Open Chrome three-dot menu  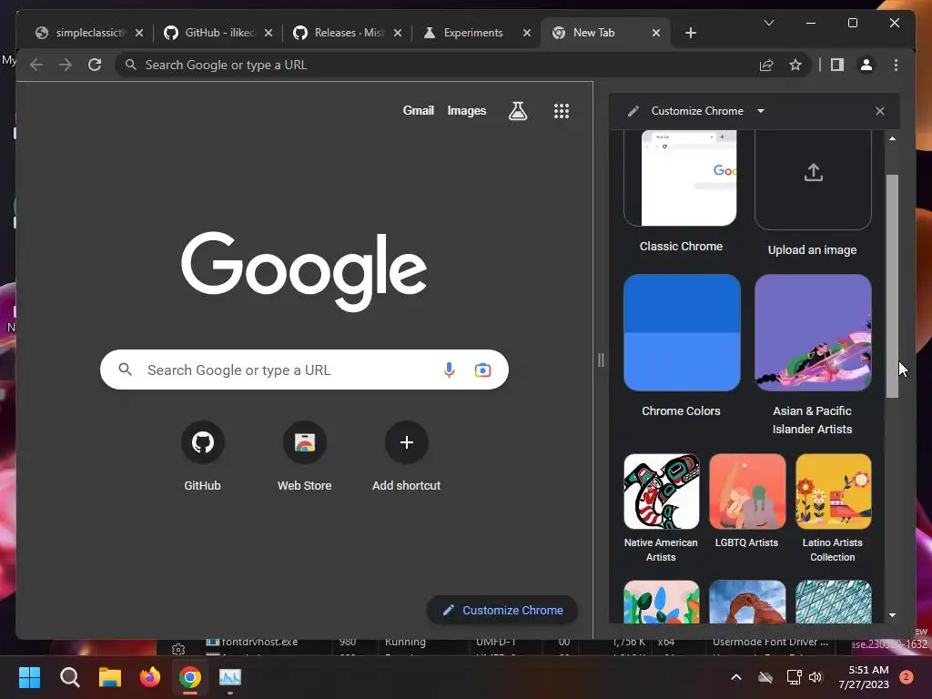896,65
